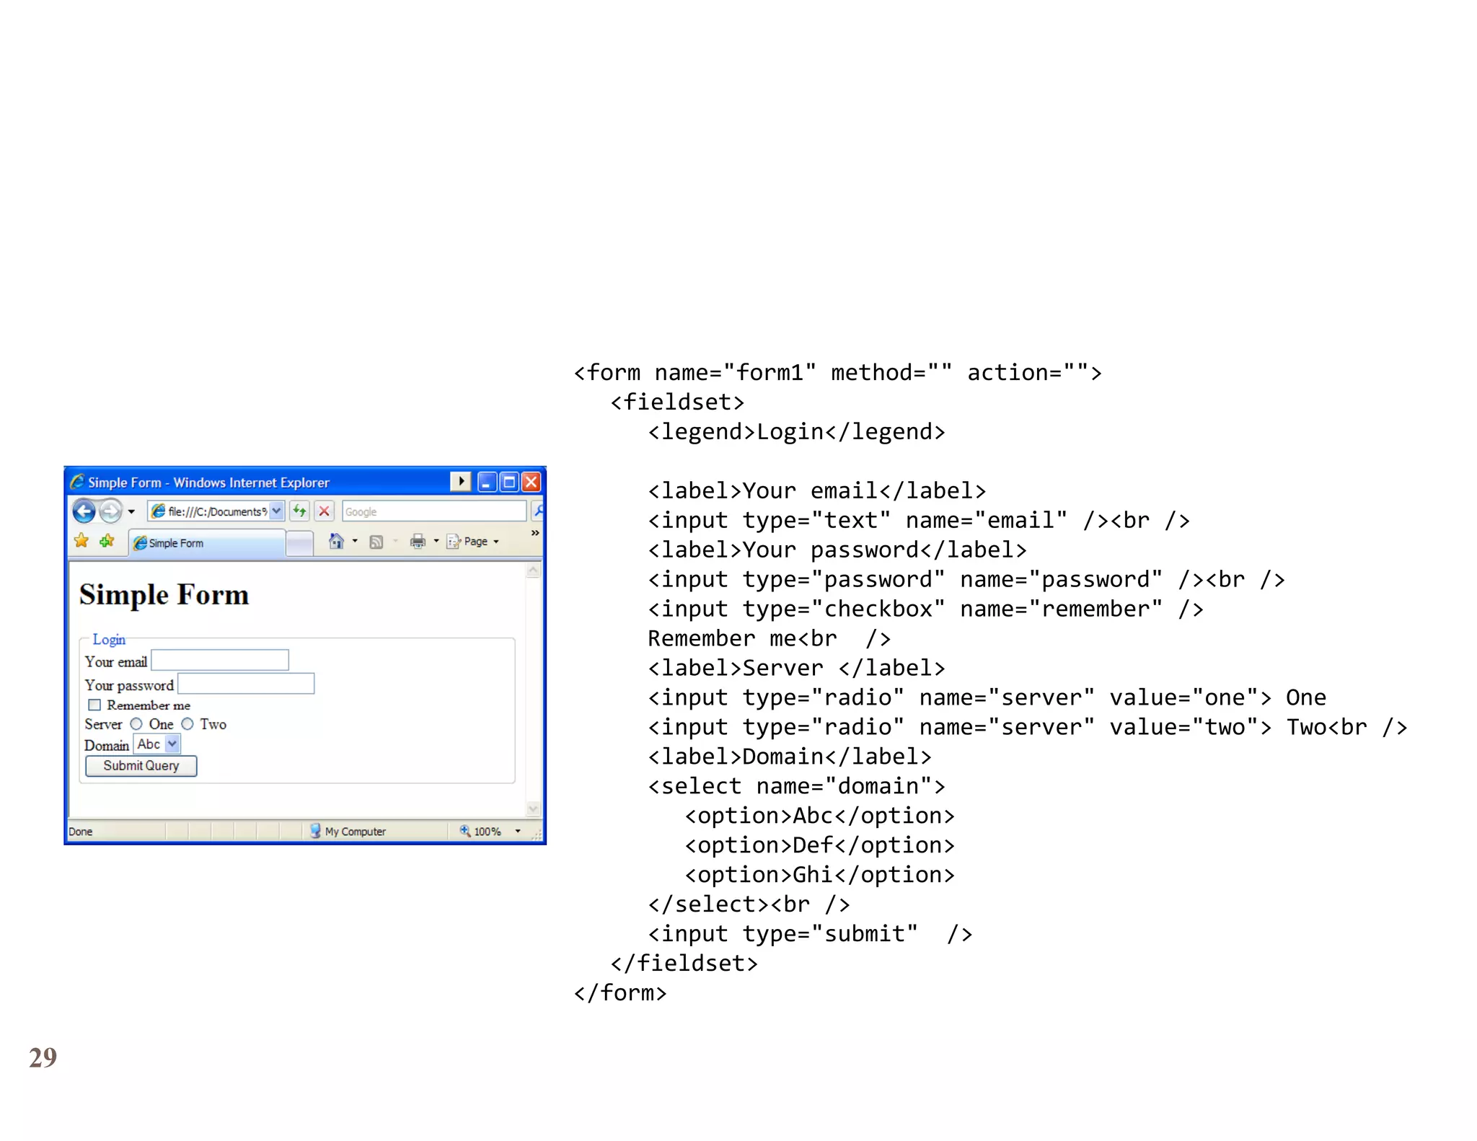The height and width of the screenshot is (1141, 1477).
Task: Select the Two server radio button
Action: (188, 723)
